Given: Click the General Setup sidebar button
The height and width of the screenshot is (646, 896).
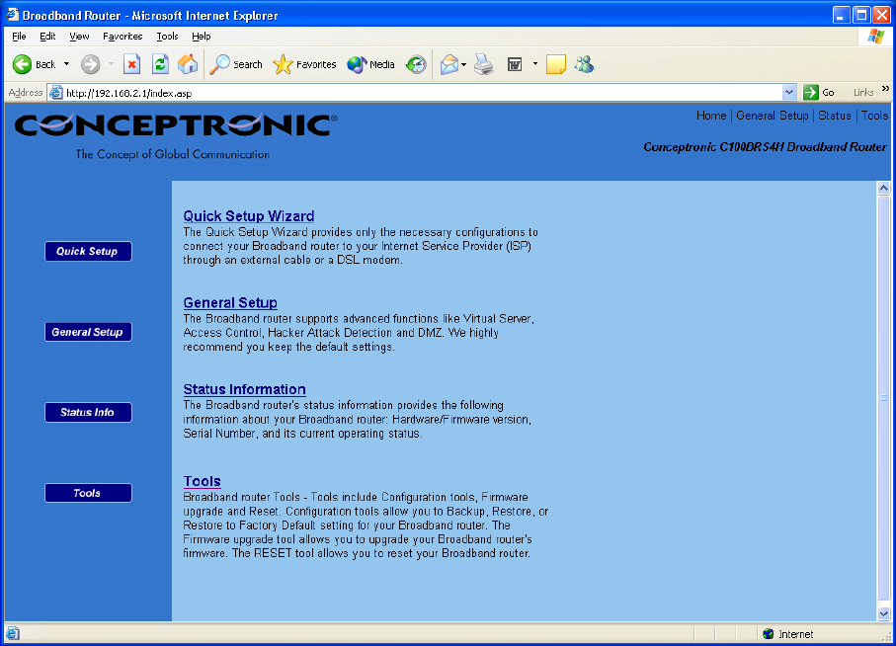Looking at the screenshot, I should [88, 332].
